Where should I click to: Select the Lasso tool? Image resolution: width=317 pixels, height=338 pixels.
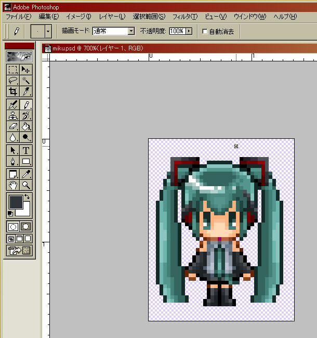point(13,81)
